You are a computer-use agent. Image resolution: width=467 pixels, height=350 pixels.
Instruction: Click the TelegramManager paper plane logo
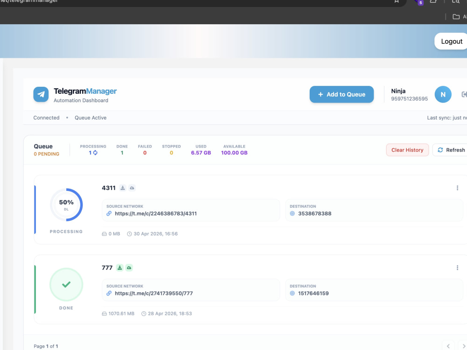[x=41, y=94]
